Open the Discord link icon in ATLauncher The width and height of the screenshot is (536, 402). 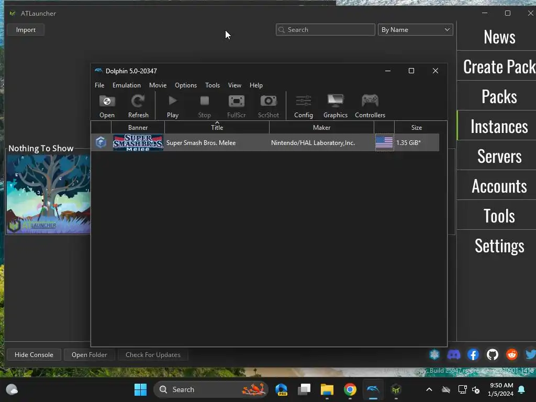pyautogui.click(x=454, y=354)
